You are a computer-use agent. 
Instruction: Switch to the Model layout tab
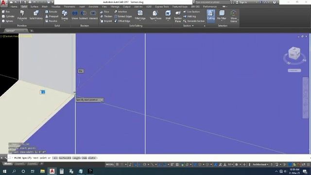(8, 164)
